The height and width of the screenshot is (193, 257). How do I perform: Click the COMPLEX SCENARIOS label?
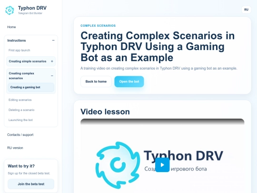coord(98,26)
